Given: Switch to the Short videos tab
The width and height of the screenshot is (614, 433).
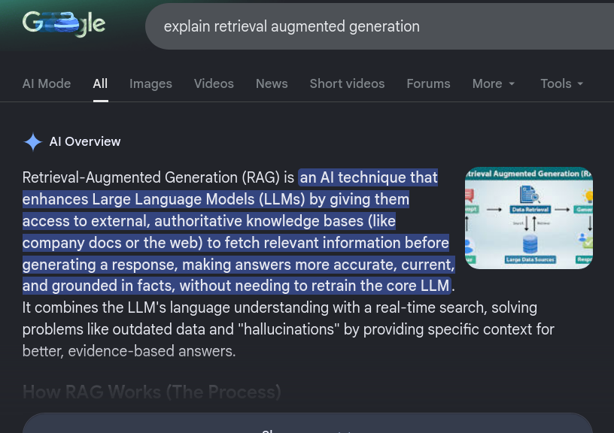Looking at the screenshot, I should [x=347, y=83].
